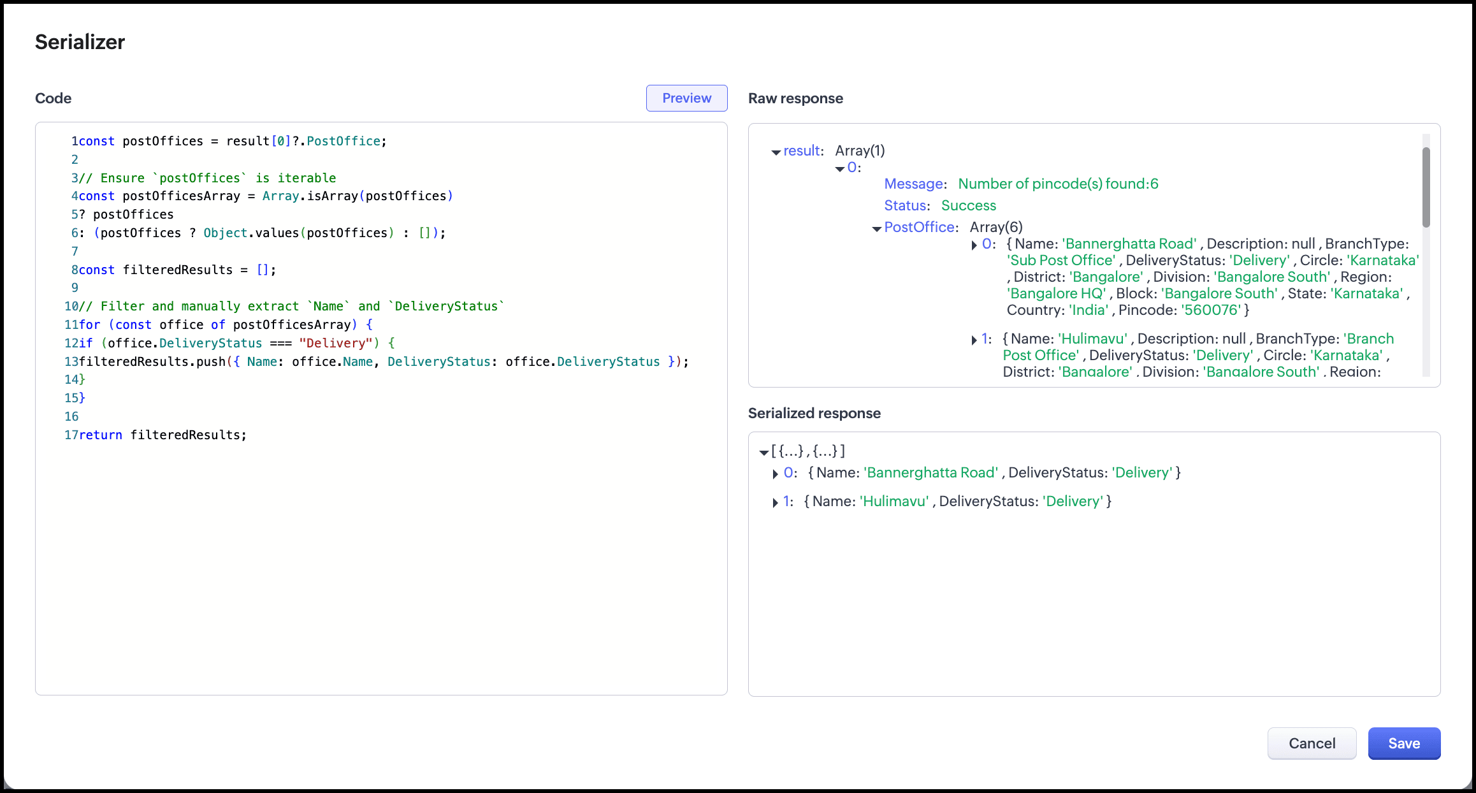Click the Cancel button
Screen dimensions: 1476x793
tap(1312, 743)
